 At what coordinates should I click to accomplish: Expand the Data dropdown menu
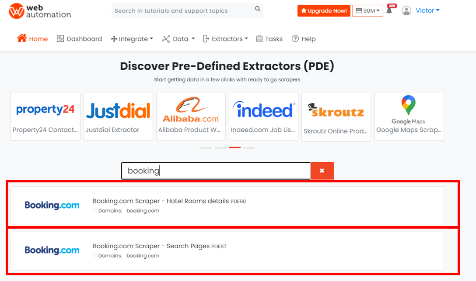[x=178, y=39]
